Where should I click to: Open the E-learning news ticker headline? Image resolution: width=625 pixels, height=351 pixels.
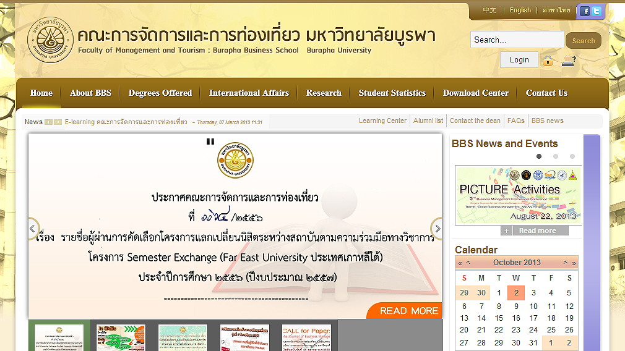[126, 122]
